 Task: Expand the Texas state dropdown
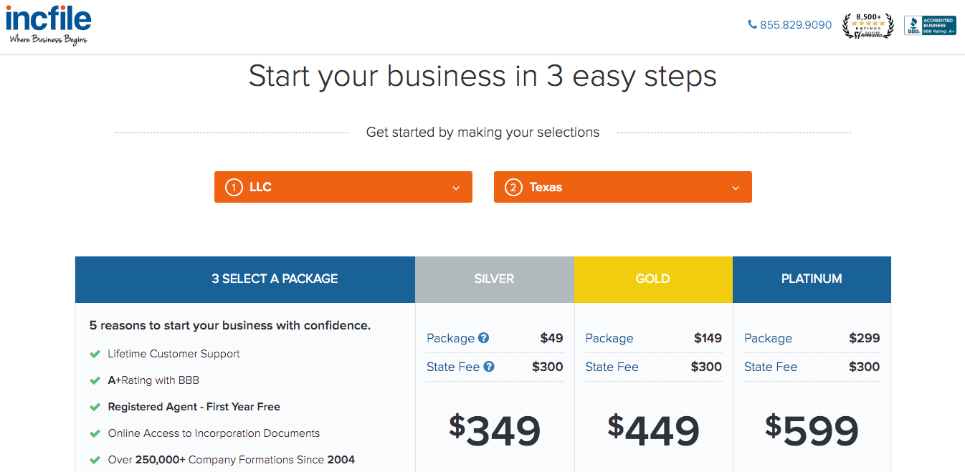click(623, 187)
